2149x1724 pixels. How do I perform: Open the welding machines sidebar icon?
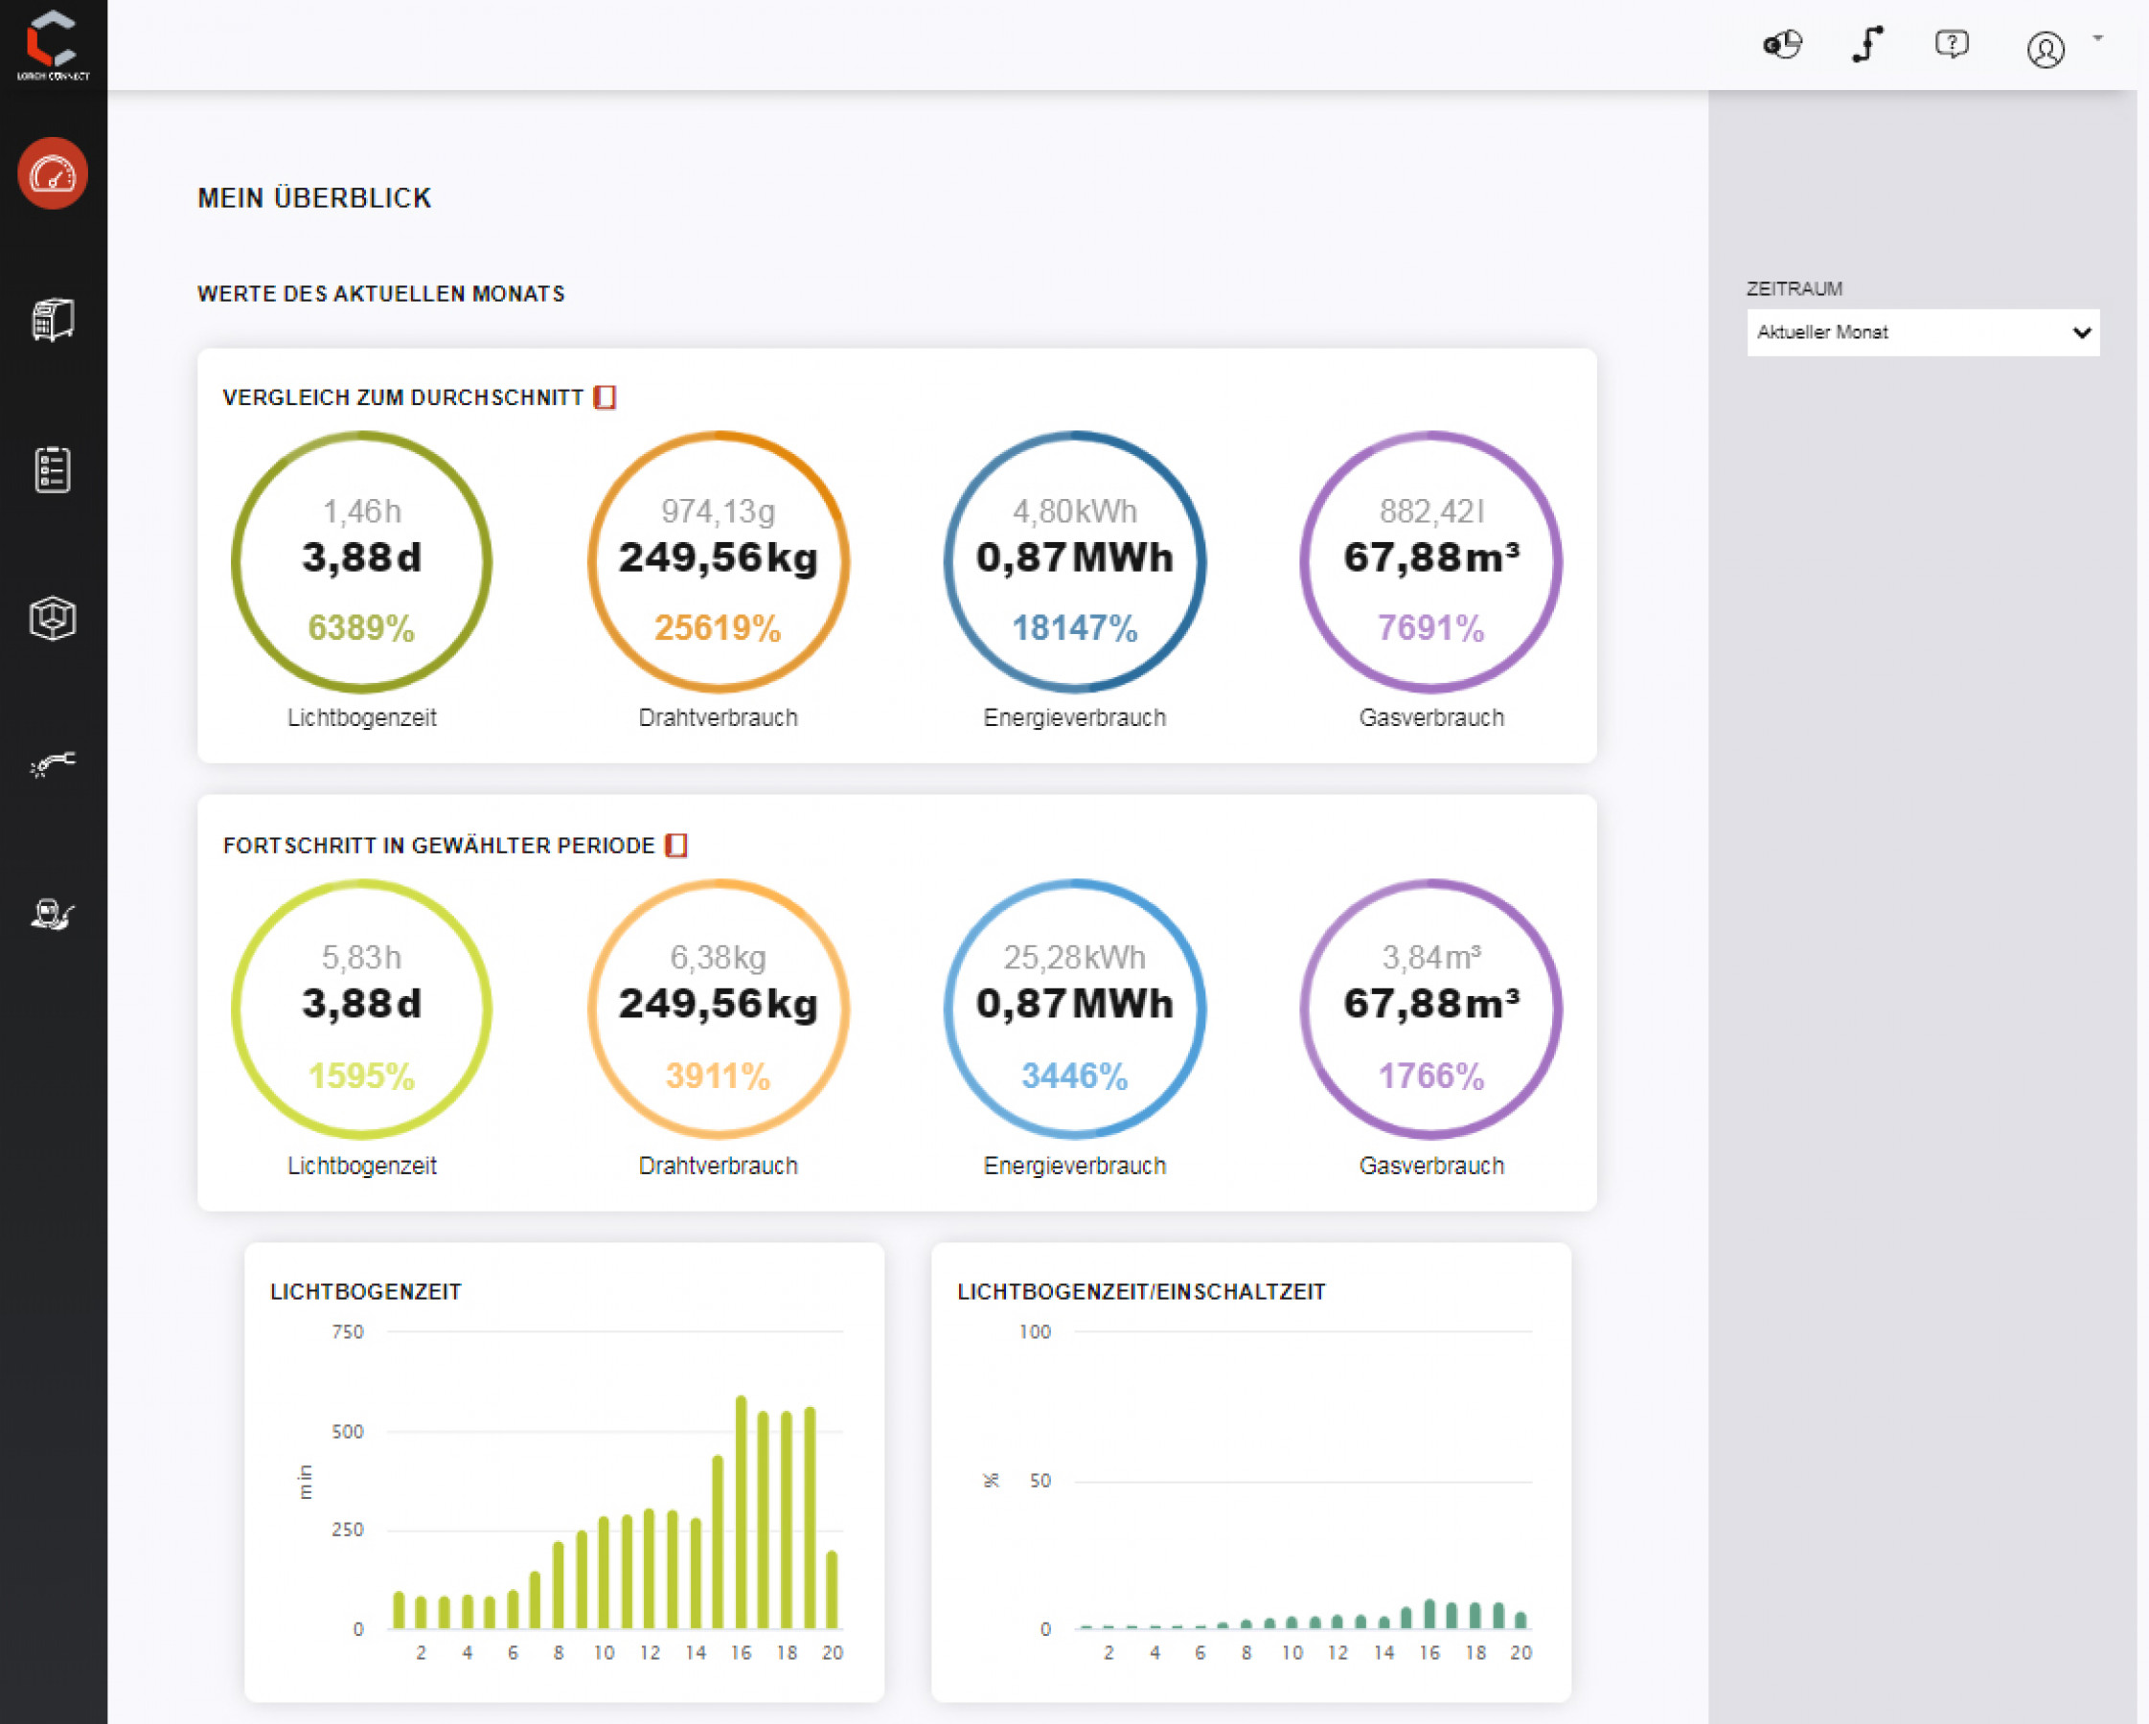(53, 320)
